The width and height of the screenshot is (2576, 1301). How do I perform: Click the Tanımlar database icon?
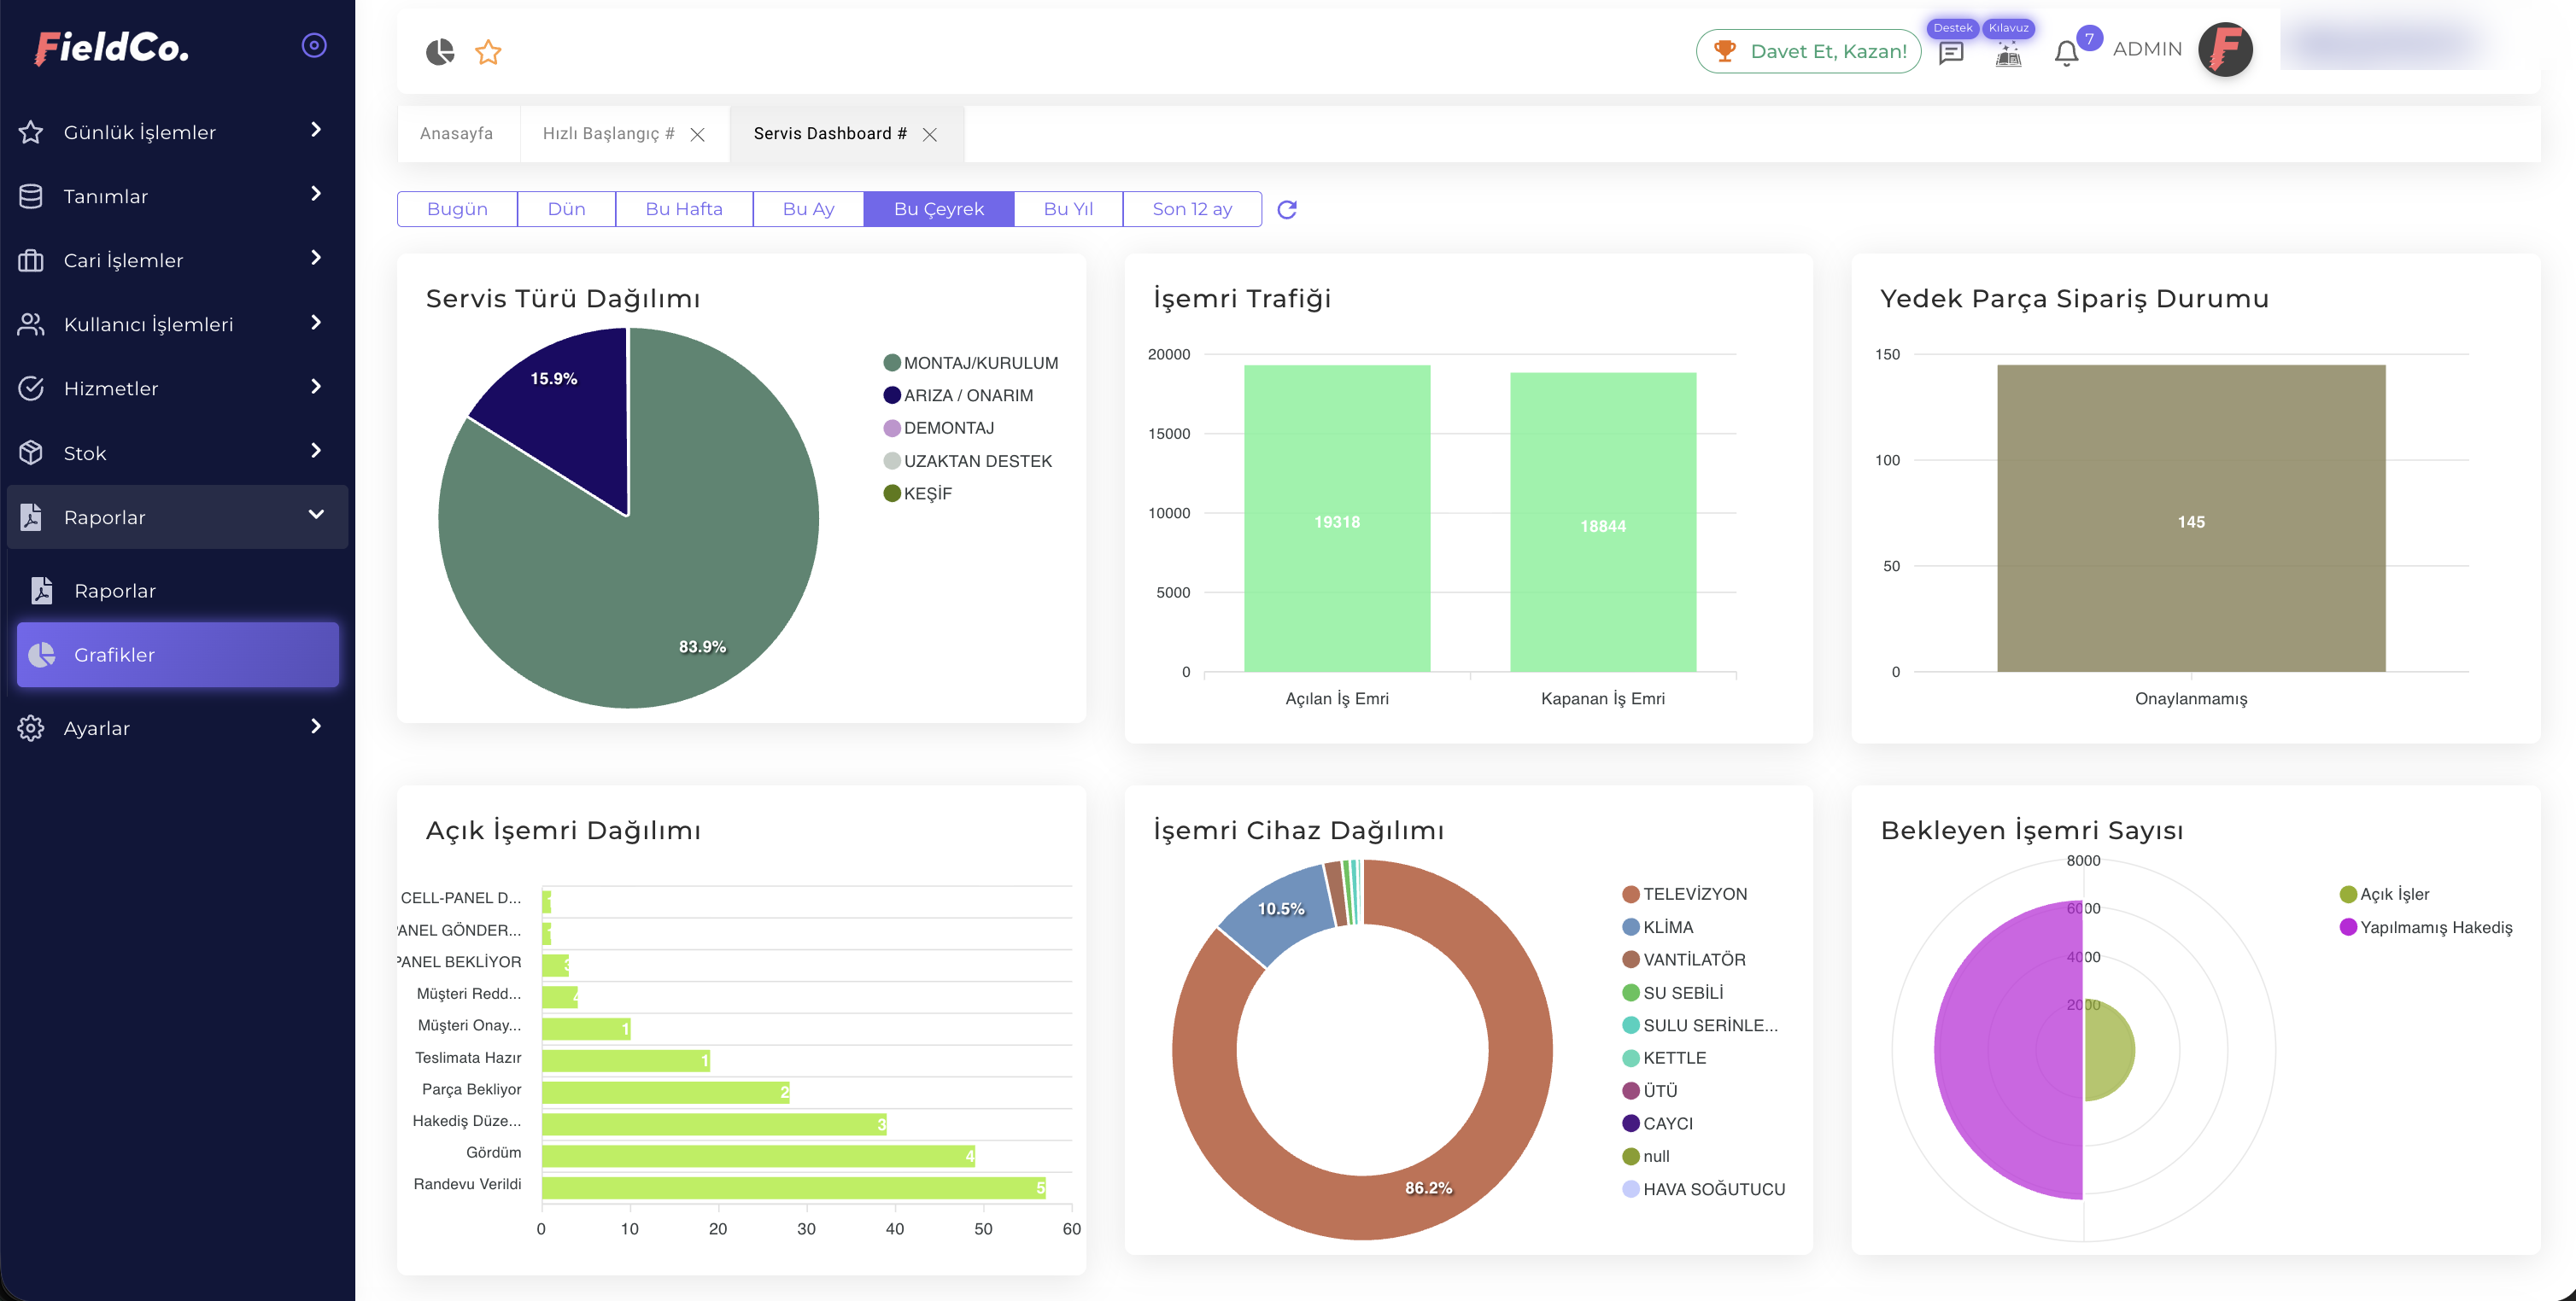tap(31, 195)
